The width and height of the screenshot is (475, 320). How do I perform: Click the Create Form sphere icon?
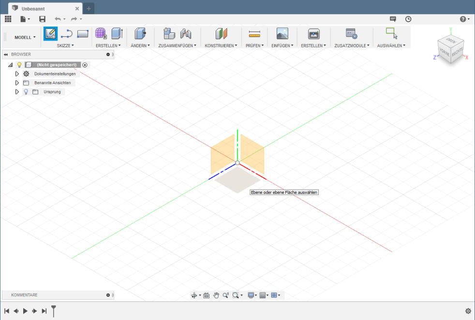click(x=101, y=33)
